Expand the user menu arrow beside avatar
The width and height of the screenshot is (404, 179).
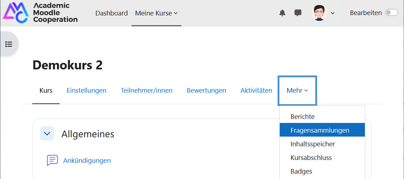333,13
